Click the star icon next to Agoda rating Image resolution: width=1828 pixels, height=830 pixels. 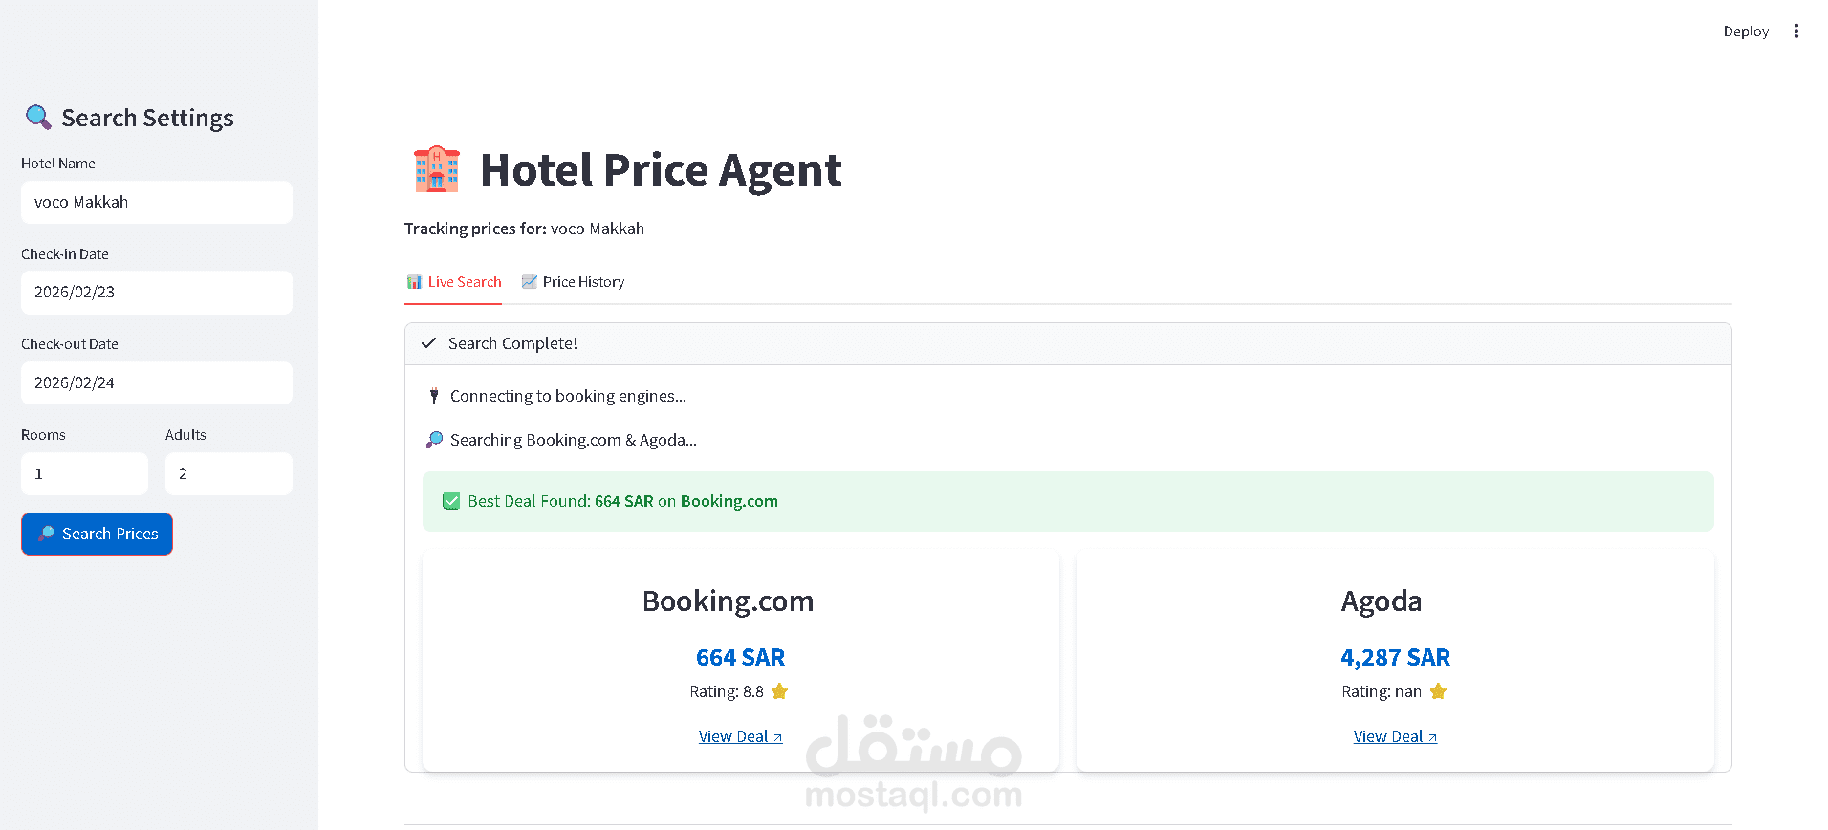1438,691
